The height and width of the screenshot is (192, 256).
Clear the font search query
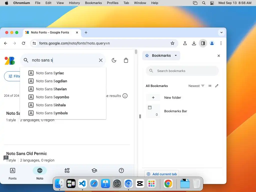[x=101, y=60]
